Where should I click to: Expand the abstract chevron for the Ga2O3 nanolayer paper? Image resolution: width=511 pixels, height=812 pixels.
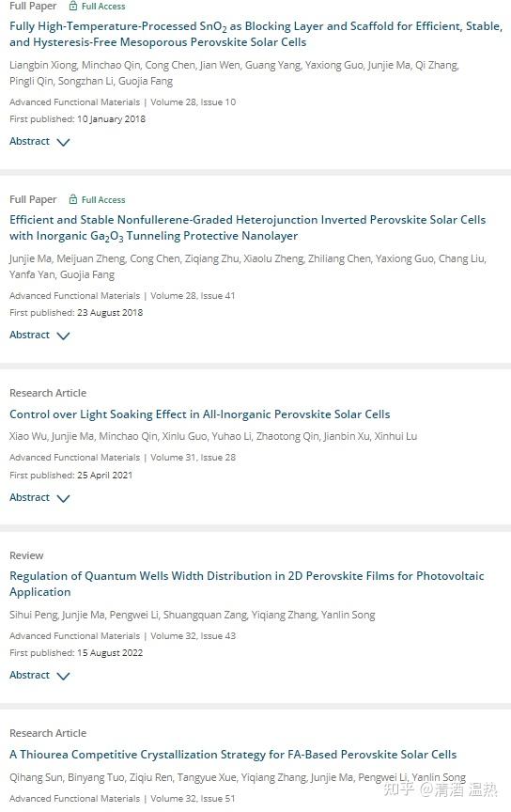click(x=63, y=336)
